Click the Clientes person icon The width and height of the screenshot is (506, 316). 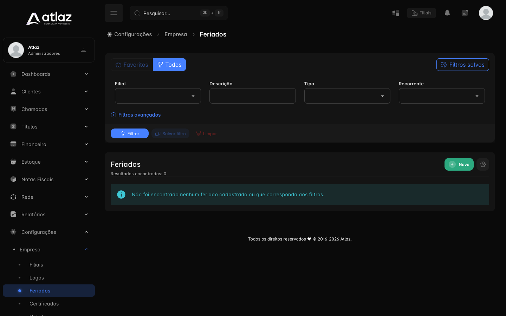(x=13, y=92)
